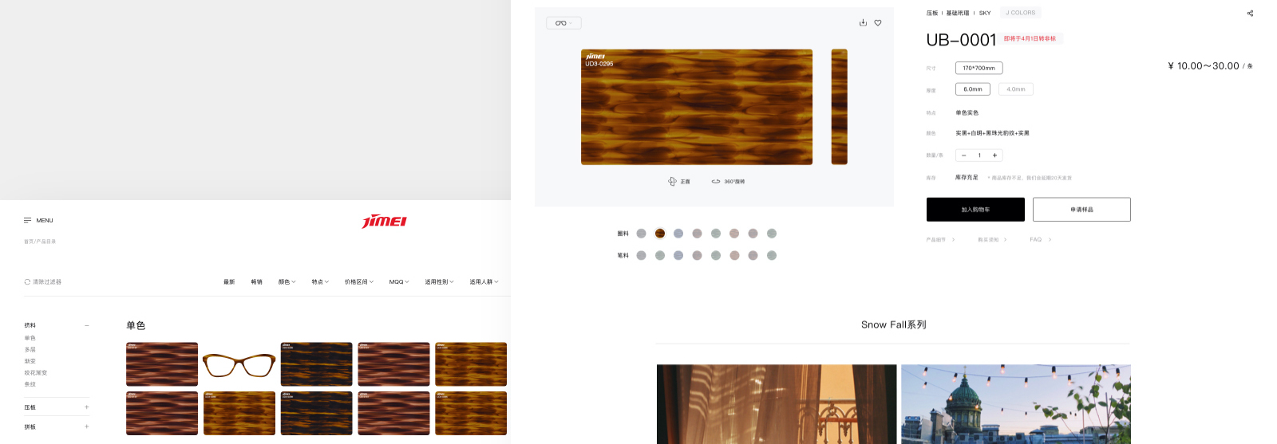The height and width of the screenshot is (444, 1277).
Task: Select the 最新 sorting tab
Action: 229,282
